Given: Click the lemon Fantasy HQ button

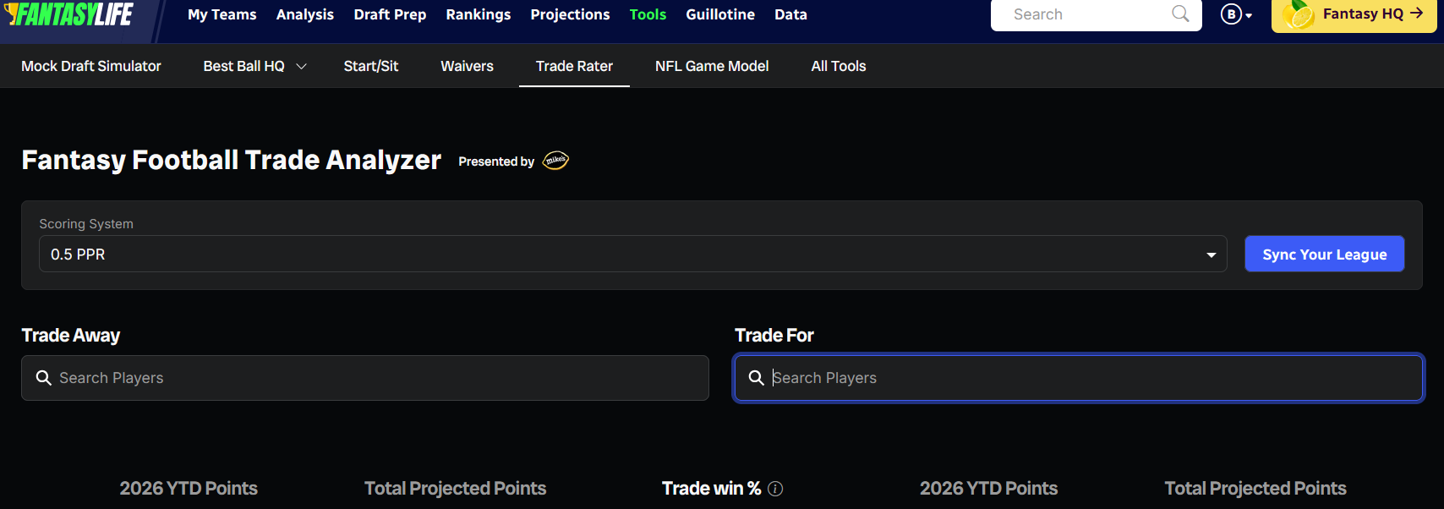Looking at the screenshot, I should (x=1354, y=14).
